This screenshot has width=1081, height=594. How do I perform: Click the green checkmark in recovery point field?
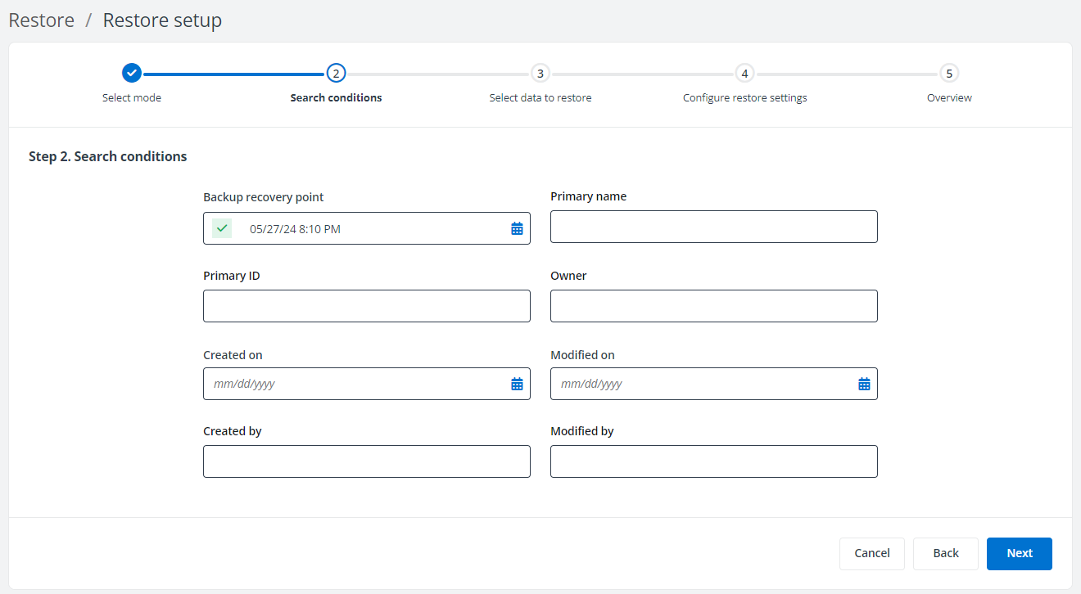[x=222, y=228]
